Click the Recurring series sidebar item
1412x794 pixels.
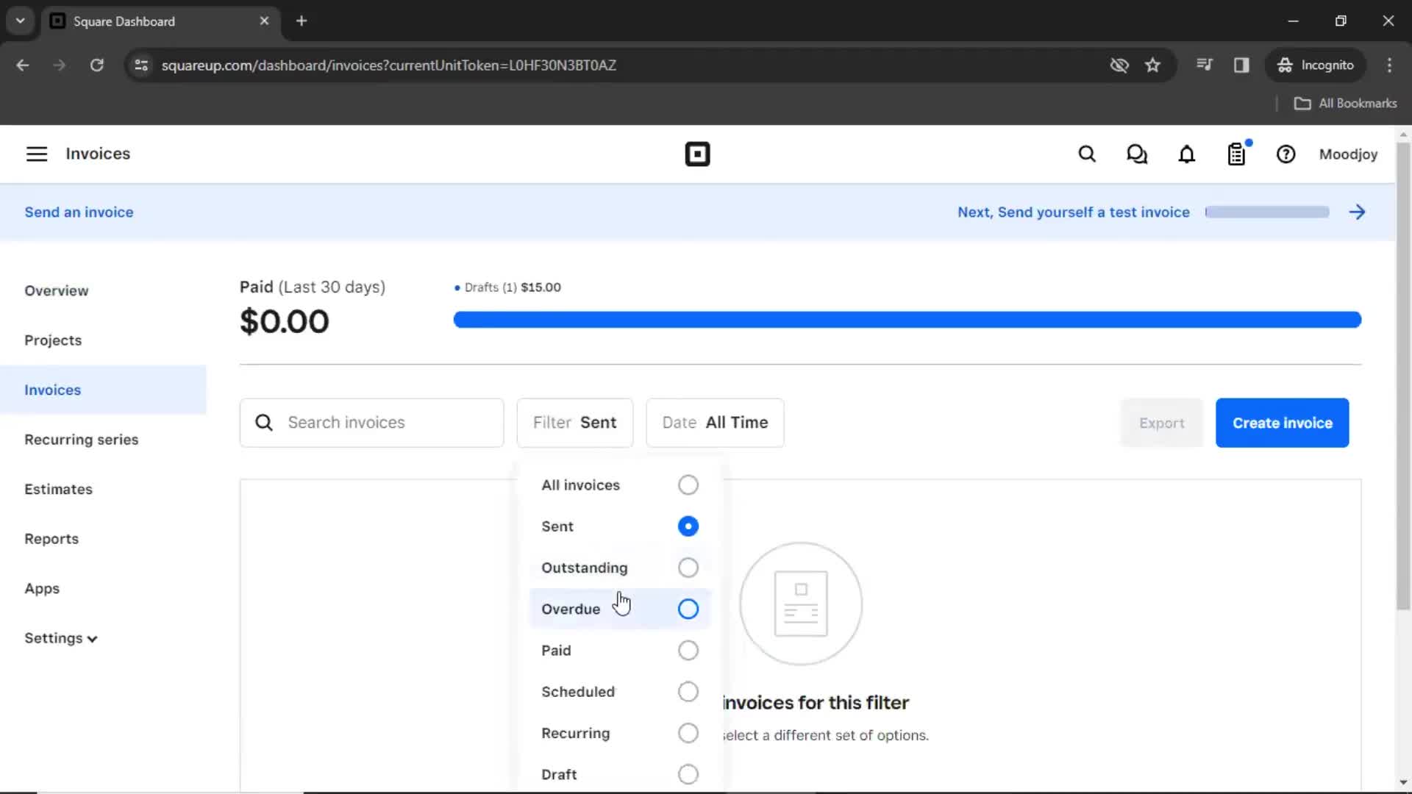(x=82, y=440)
